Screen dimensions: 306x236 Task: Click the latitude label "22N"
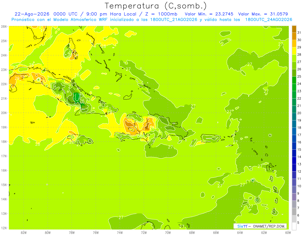(x=4, y=84)
